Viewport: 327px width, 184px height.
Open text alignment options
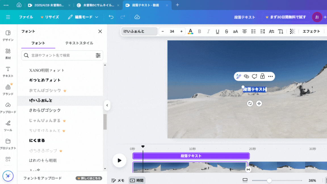pos(244,32)
